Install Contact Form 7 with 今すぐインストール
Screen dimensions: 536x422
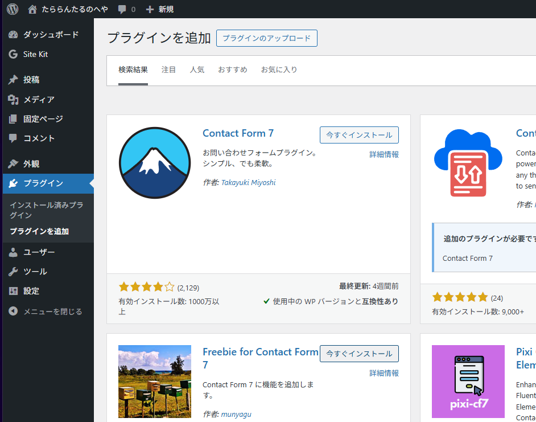pyautogui.click(x=359, y=135)
